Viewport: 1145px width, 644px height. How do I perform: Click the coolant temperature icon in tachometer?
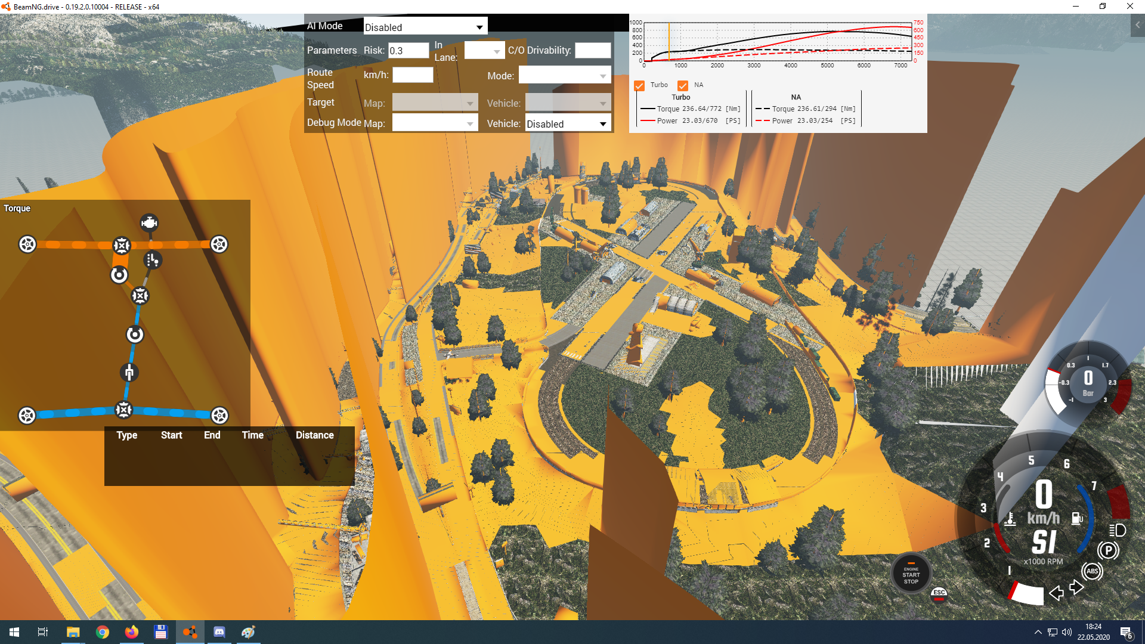[x=1010, y=519]
